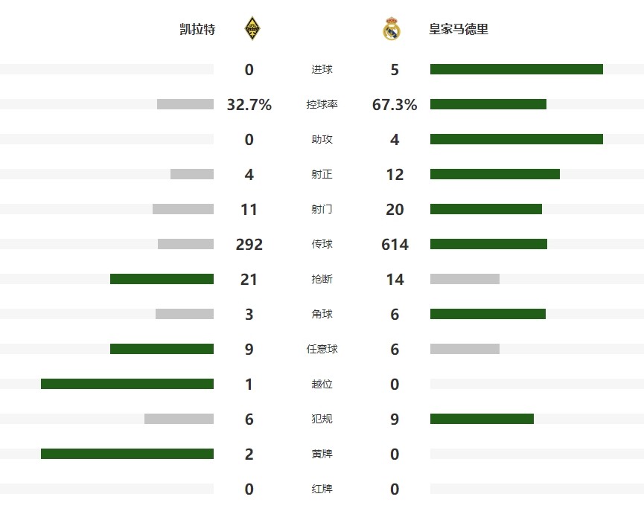Select the 任意球 stat label
Screen dimensions: 644x517
click(322, 350)
